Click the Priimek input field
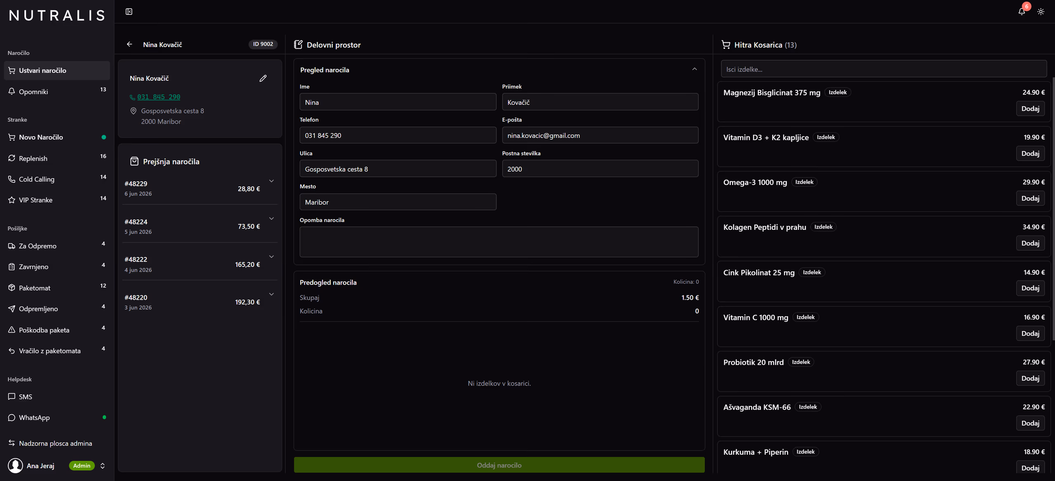Screen dimensions: 1055x481 click(x=600, y=102)
